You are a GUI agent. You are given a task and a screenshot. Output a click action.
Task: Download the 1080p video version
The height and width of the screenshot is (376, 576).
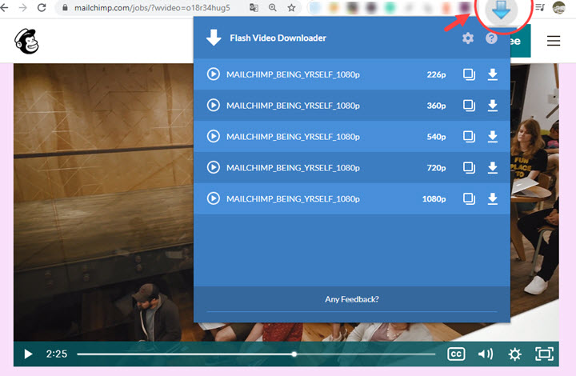tap(493, 198)
